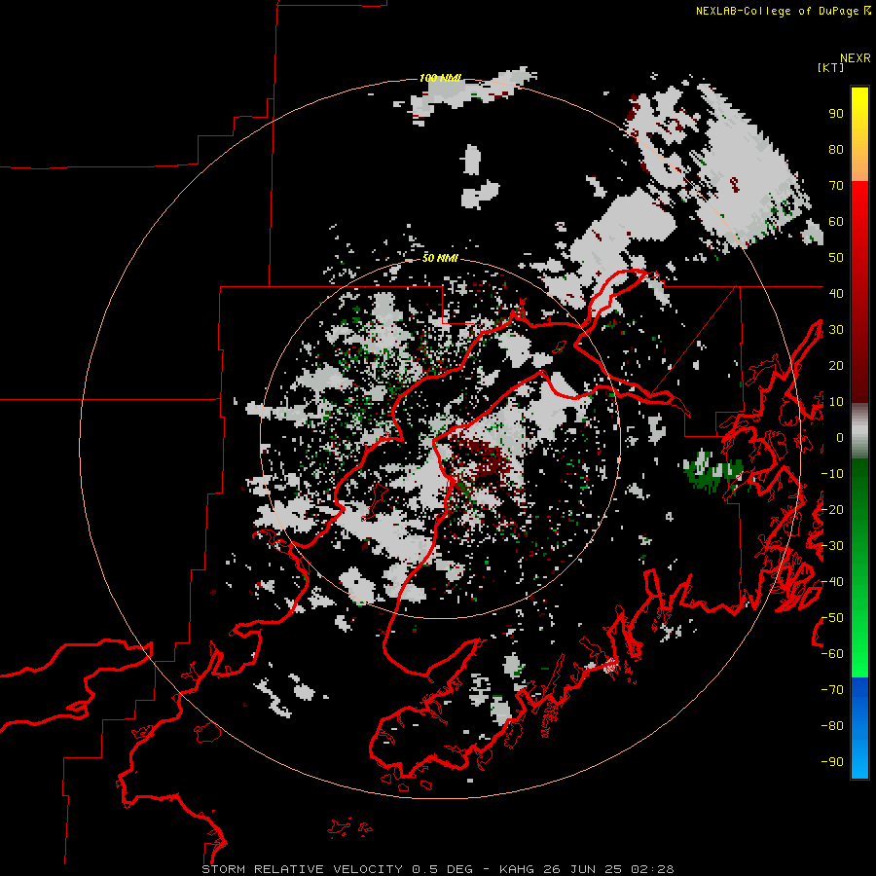Click the 10 value on velocity scale
Viewport: 876px width, 876px height.
tap(836, 402)
